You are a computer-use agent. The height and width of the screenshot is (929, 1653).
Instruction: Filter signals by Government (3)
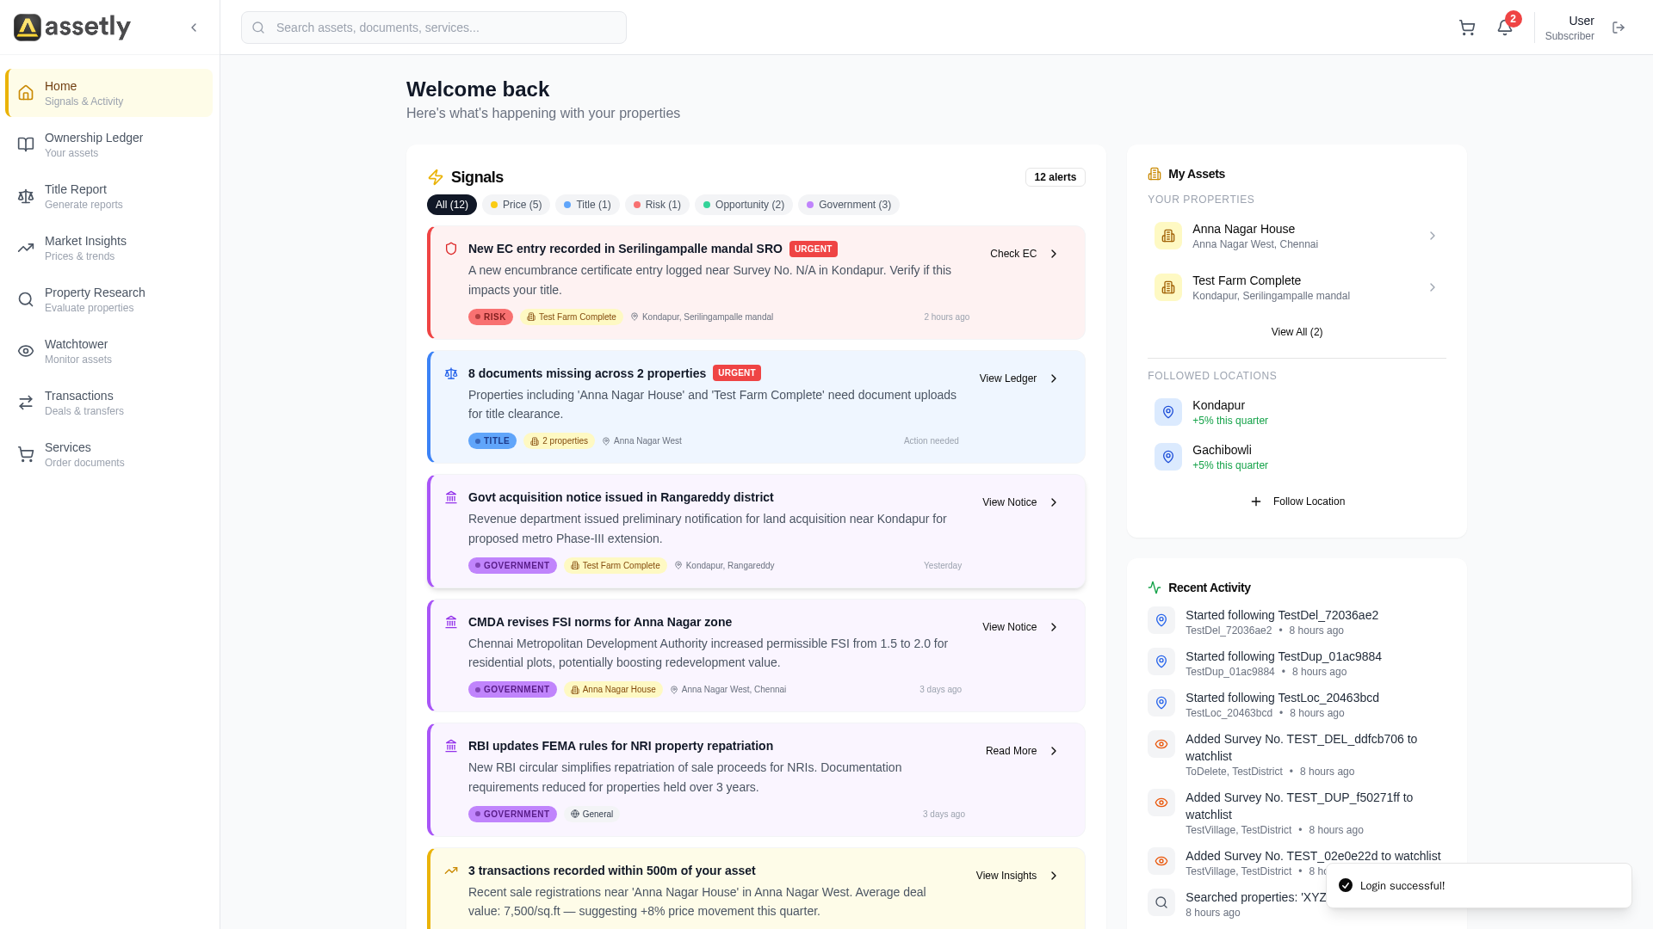point(849,205)
